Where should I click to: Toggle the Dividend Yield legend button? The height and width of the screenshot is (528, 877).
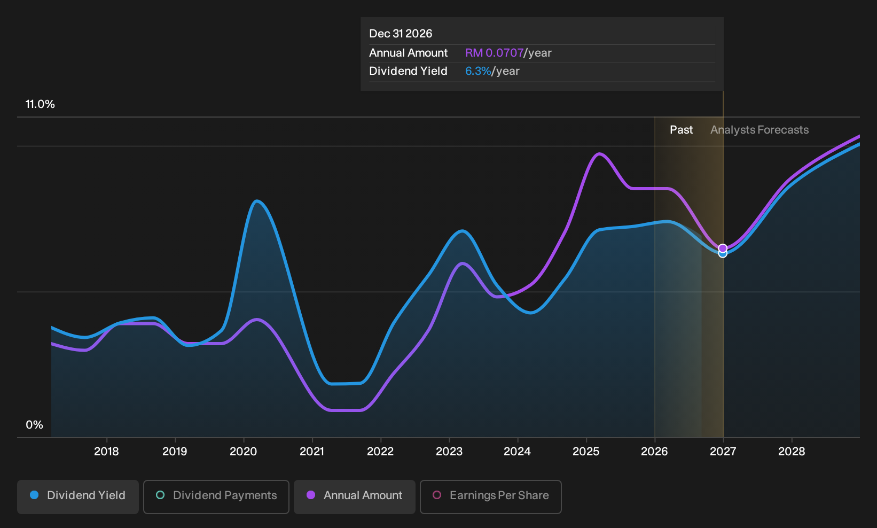tap(78, 497)
